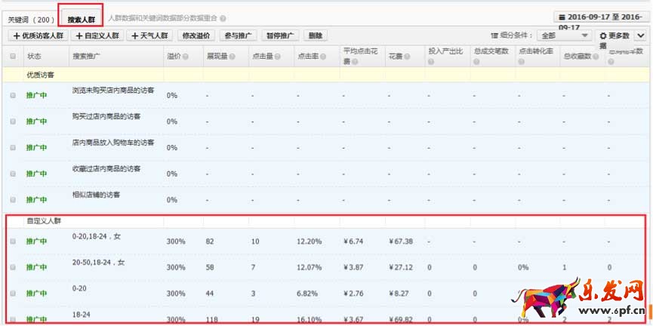Click the help icon beside 点击量 header
The width and height of the screenshot is (653, 326).
[276, 57]
